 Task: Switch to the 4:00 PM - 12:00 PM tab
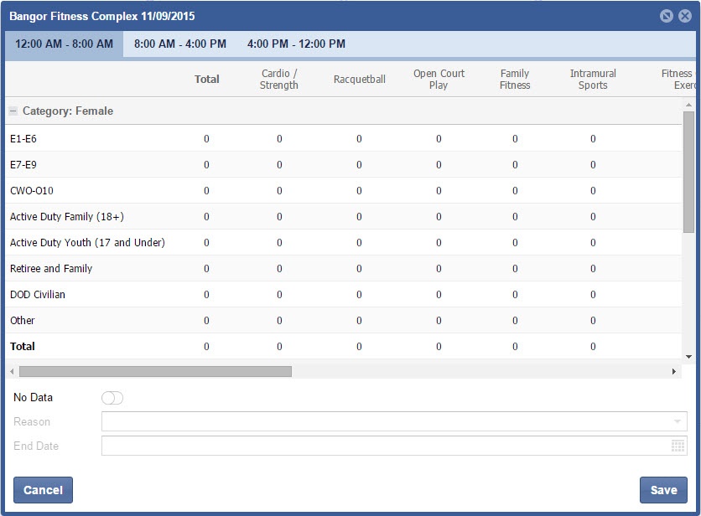click(296, 44)
